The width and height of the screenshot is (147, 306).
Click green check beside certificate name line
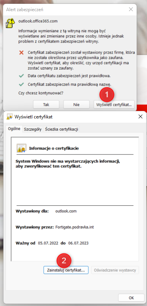[x=21, y=85]
